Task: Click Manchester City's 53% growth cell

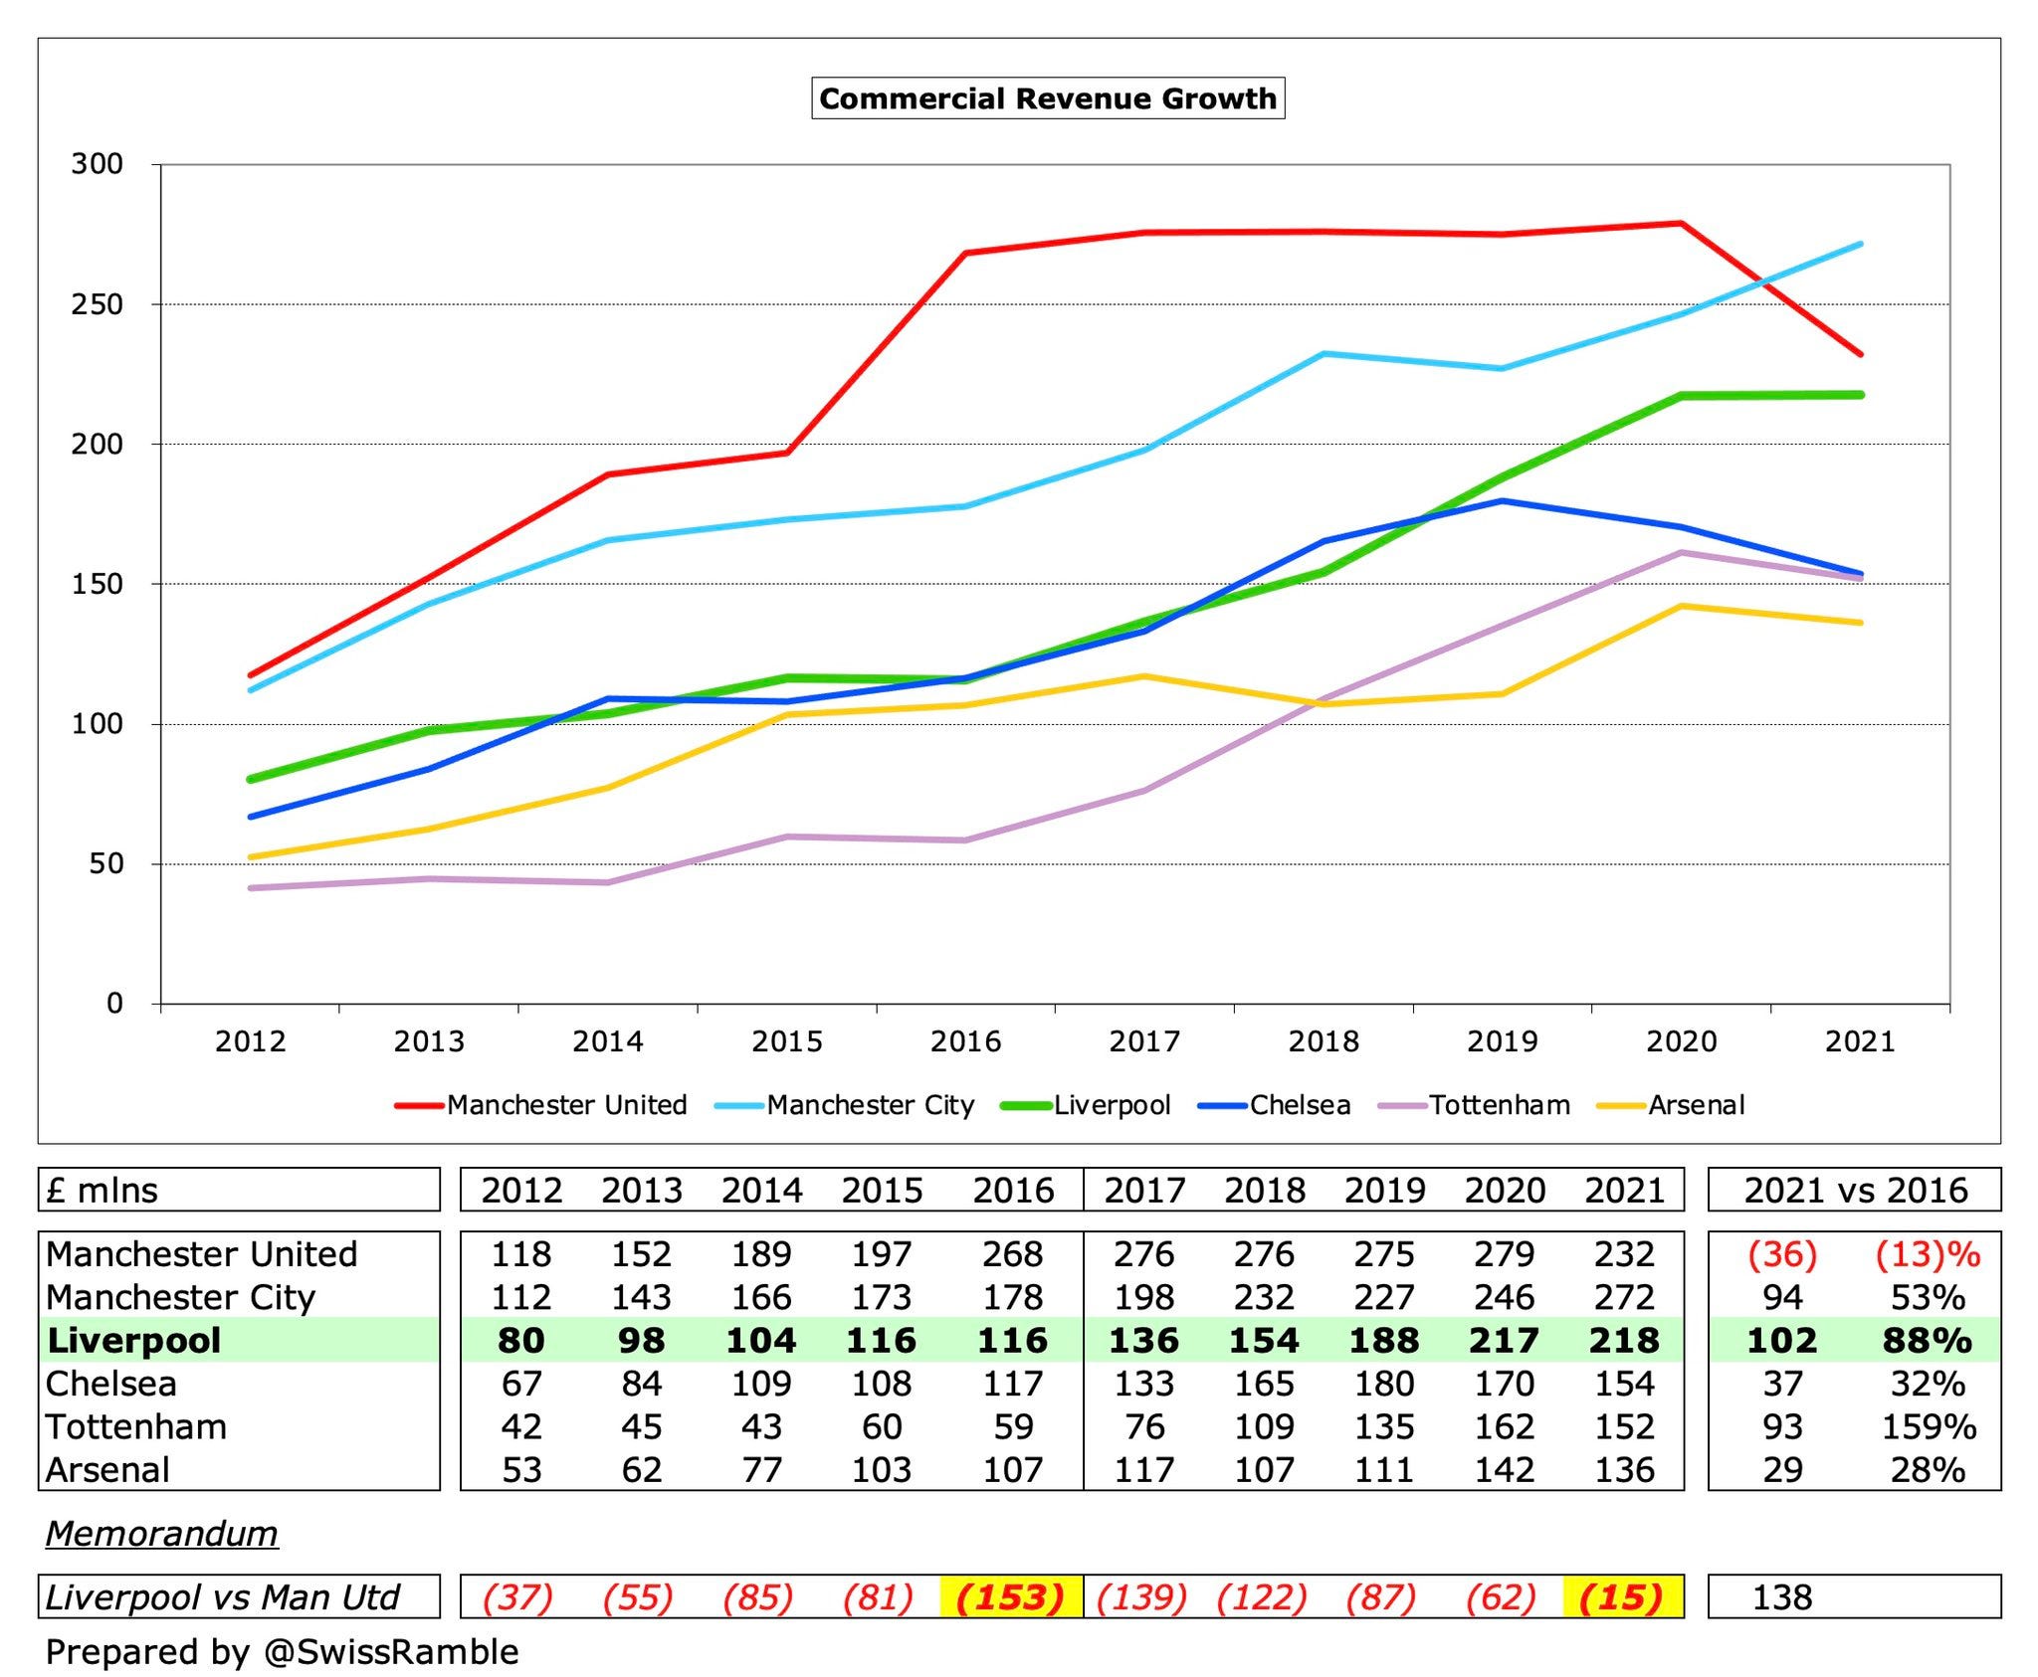Action: (x=1929, y=1297)
